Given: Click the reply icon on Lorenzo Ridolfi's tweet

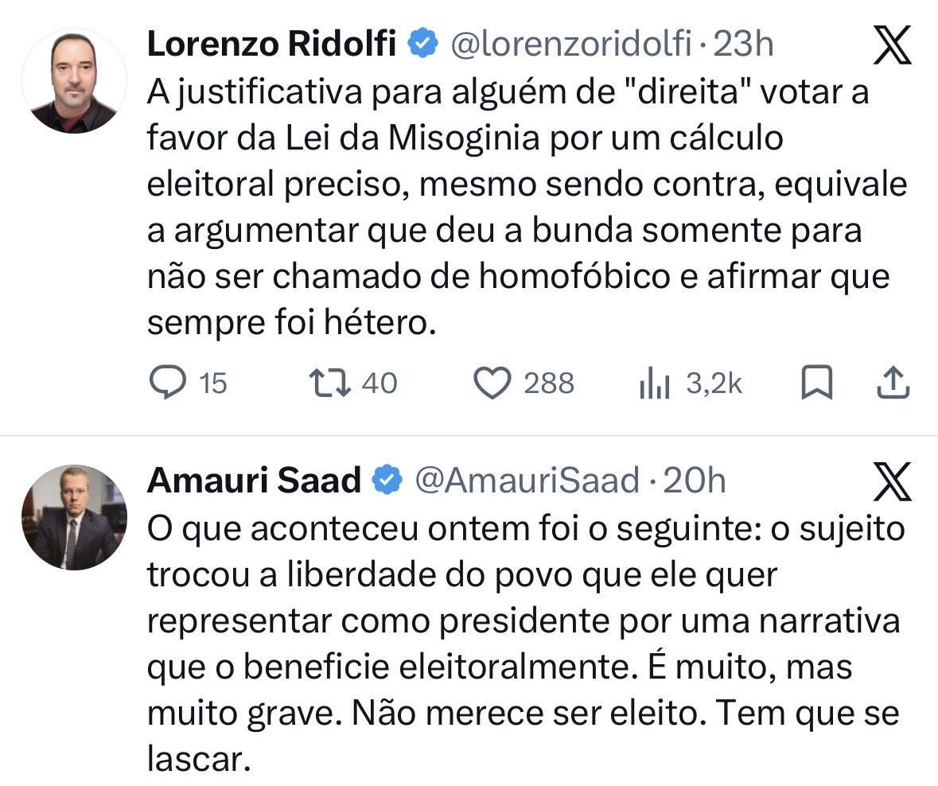Looking at the screenshot, I should (167, 383).
